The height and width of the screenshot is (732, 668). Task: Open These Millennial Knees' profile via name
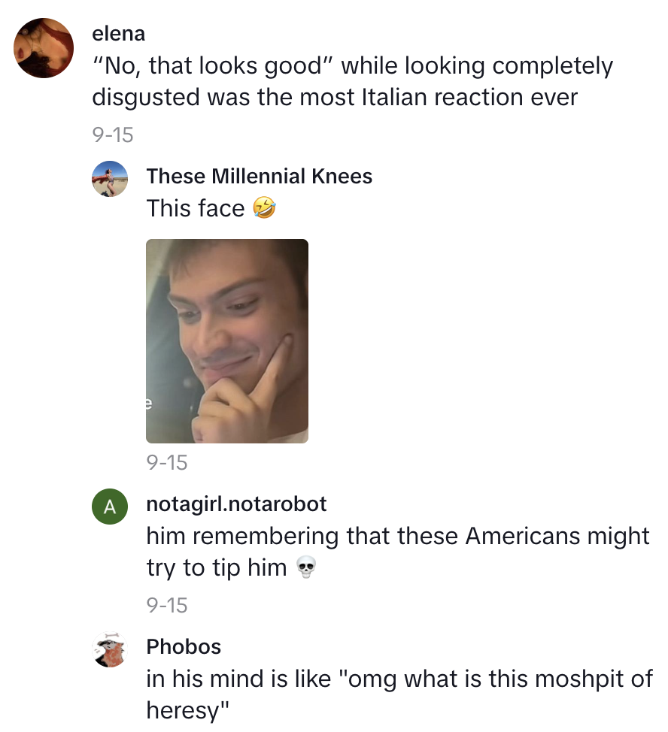point(260,177)
